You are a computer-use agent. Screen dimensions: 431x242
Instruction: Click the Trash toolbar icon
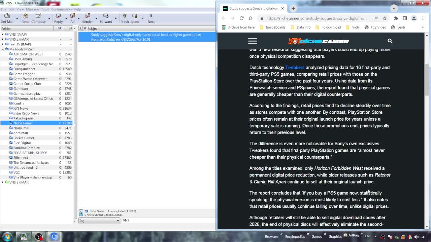pos(125,18)
